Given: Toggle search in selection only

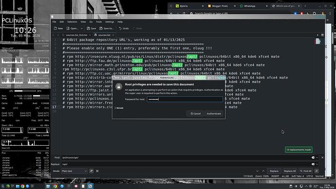Looking at the screenshot, I should click(97, 171).
